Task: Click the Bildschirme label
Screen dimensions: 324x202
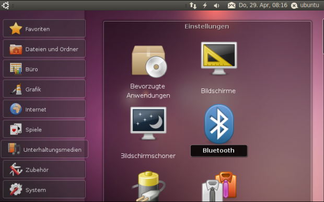Action: click(218, 91)
